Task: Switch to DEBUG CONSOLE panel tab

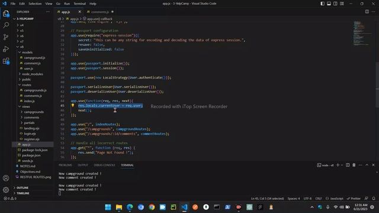Action: click(x=104, y=165)
